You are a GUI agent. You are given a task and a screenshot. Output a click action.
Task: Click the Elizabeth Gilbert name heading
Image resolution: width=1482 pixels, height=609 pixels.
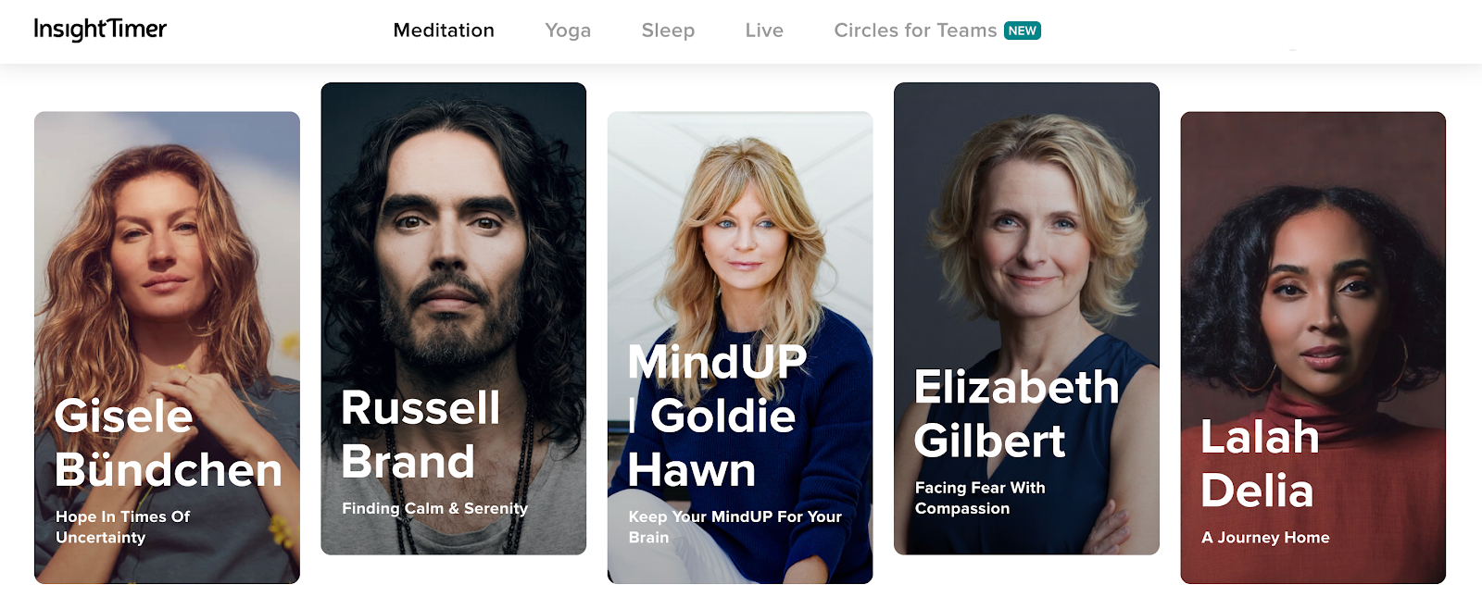coord(1016,414)
